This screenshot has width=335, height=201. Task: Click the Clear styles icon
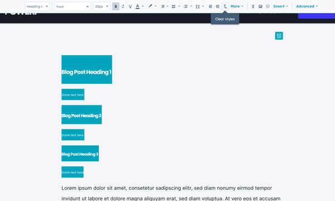[x=225, y=6]
